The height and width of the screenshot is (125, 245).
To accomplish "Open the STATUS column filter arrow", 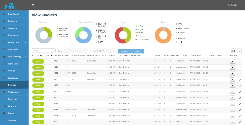I will [x=41, y=56].
